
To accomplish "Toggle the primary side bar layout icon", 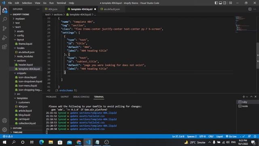I will [x=216, y=3].
